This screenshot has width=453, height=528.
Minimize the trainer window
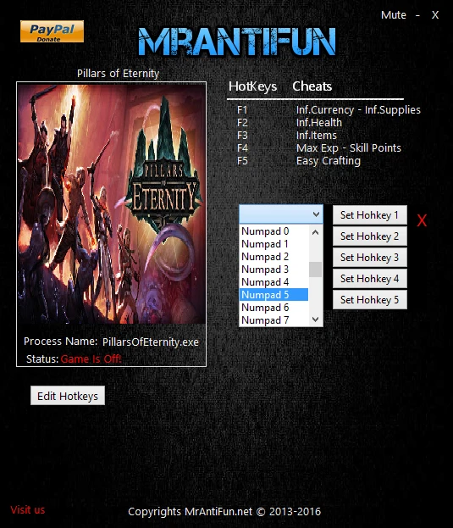click(417, 15)
